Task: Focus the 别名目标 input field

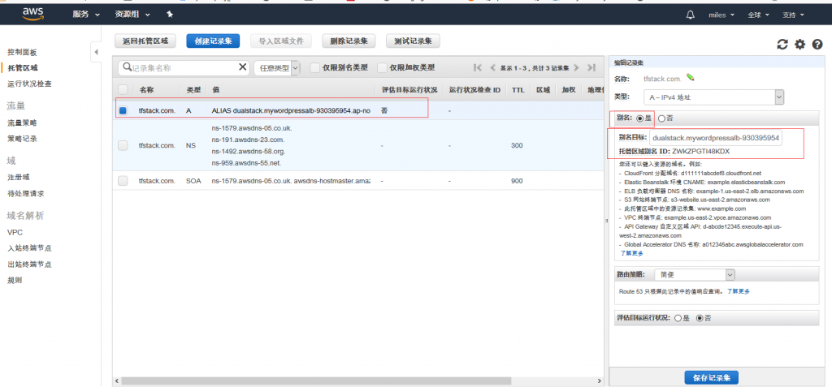Action: coord(716,138)
